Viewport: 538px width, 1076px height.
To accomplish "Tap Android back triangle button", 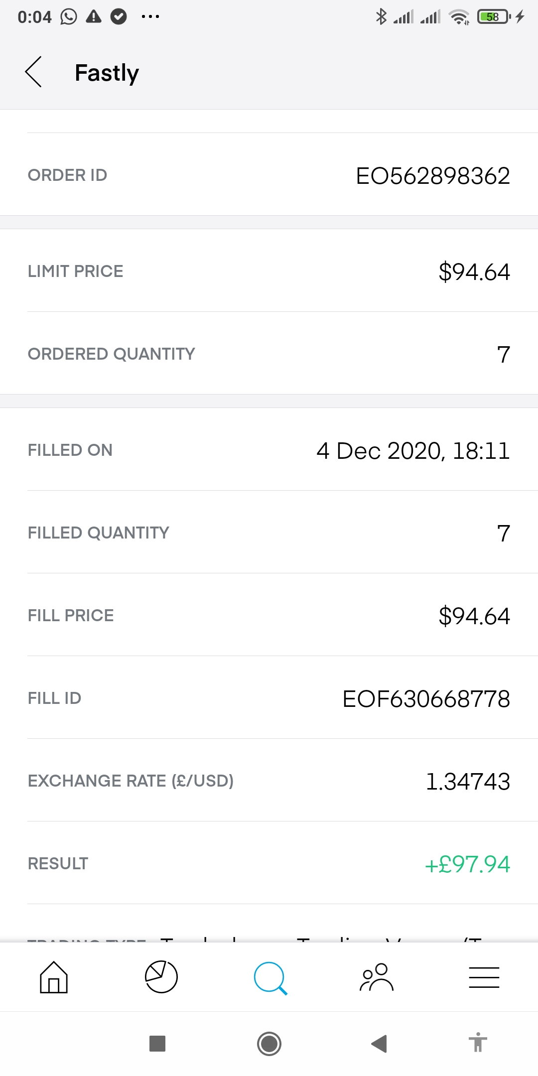I will (x=380, y=1044).
